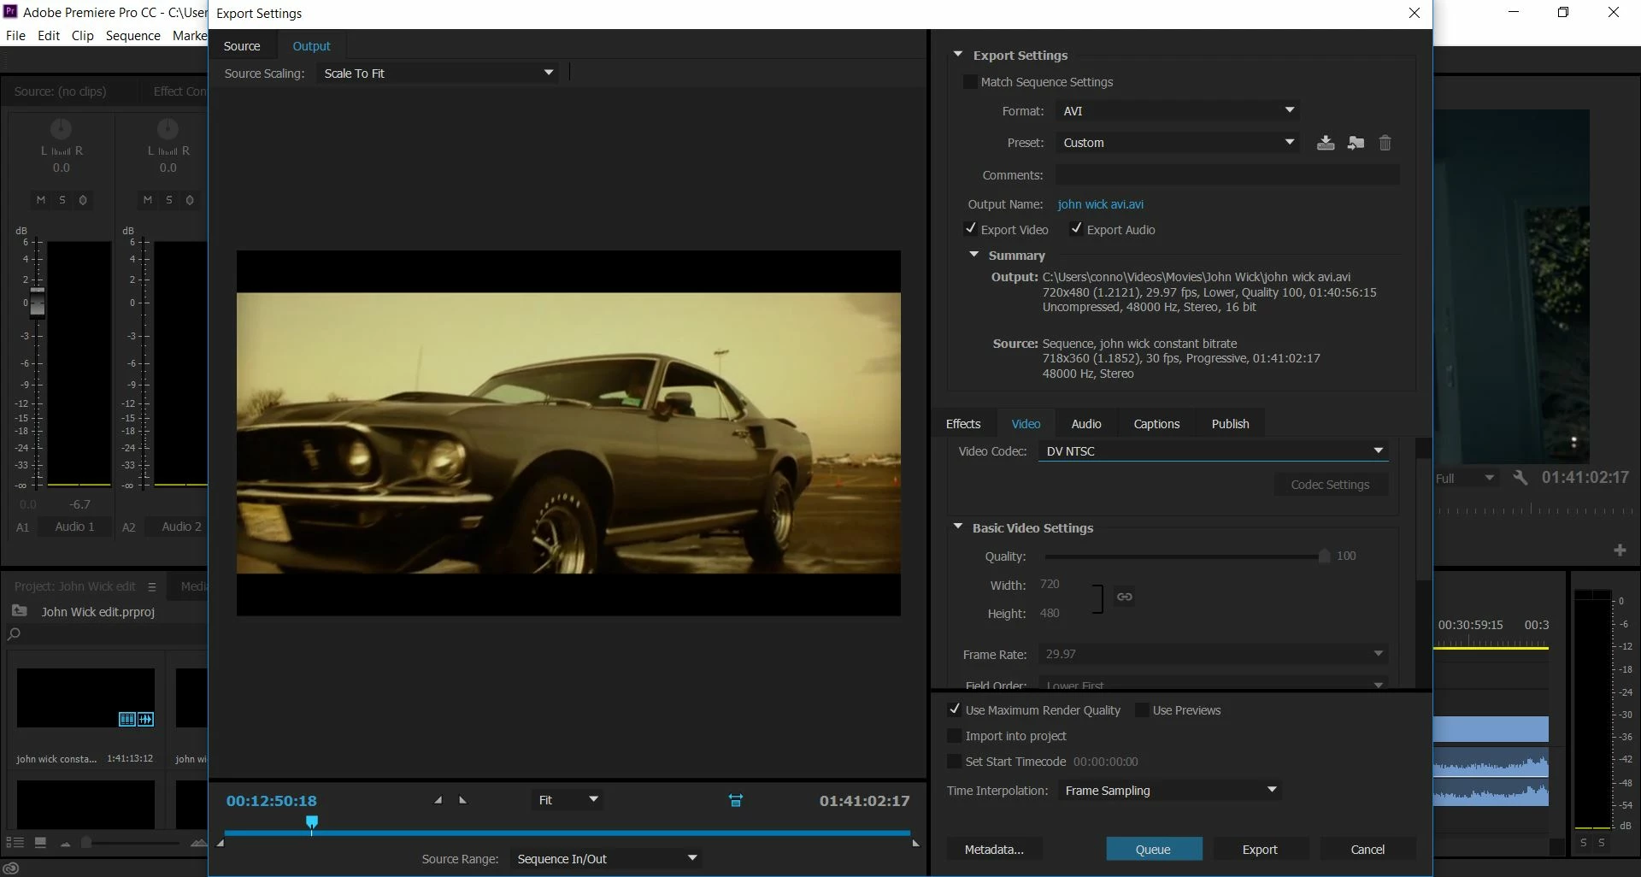Click the Delete Preset trash icon
This screenshot has height=877, width=1641.
click(x=1385, y=143)
